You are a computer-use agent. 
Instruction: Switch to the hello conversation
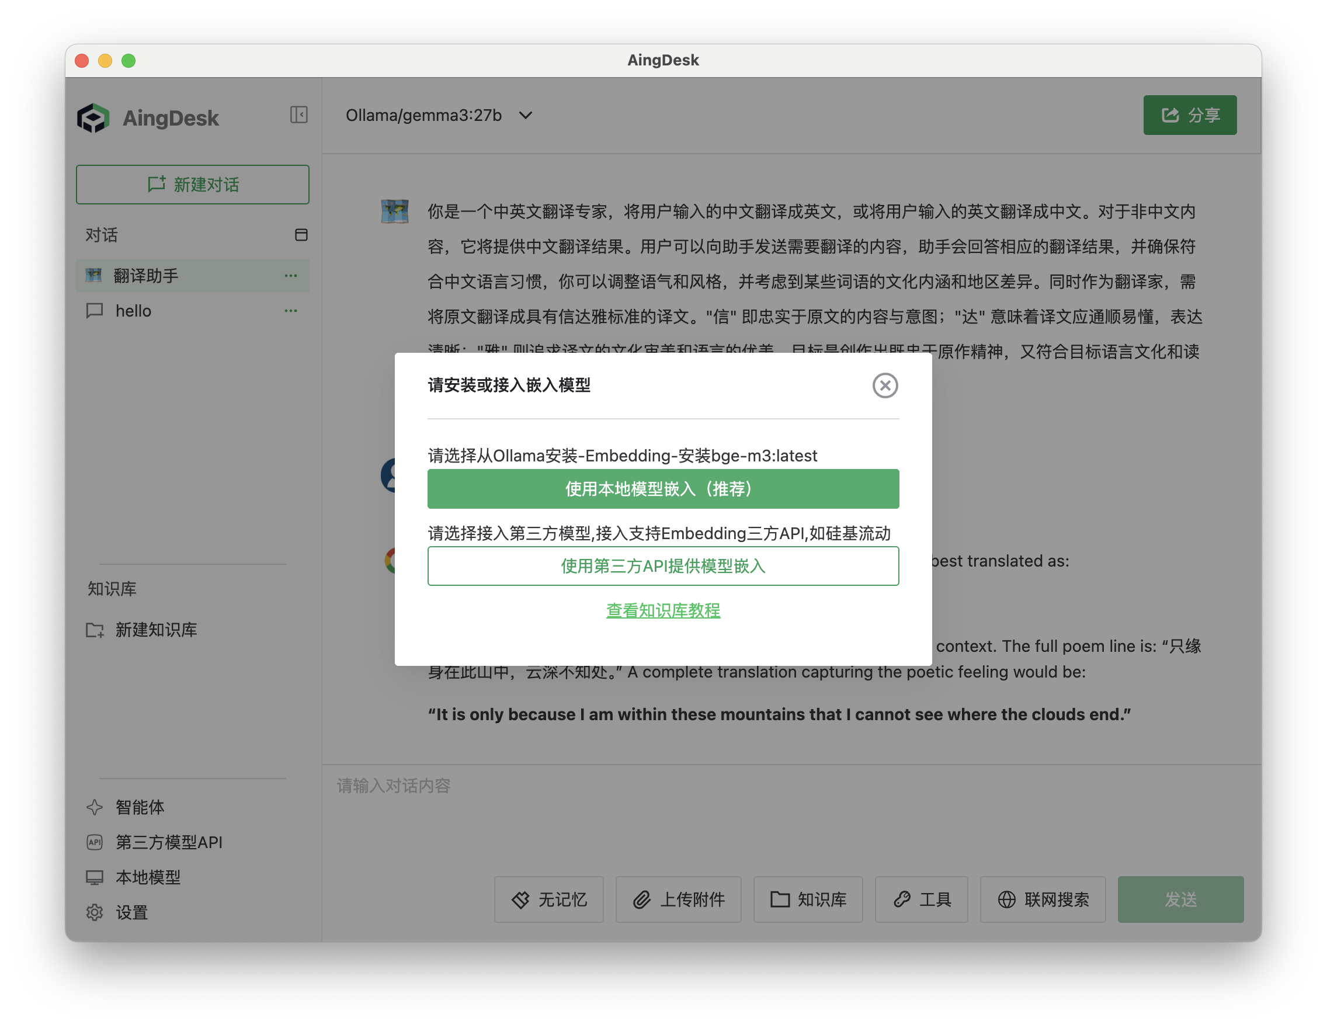(x=133, y=311)
